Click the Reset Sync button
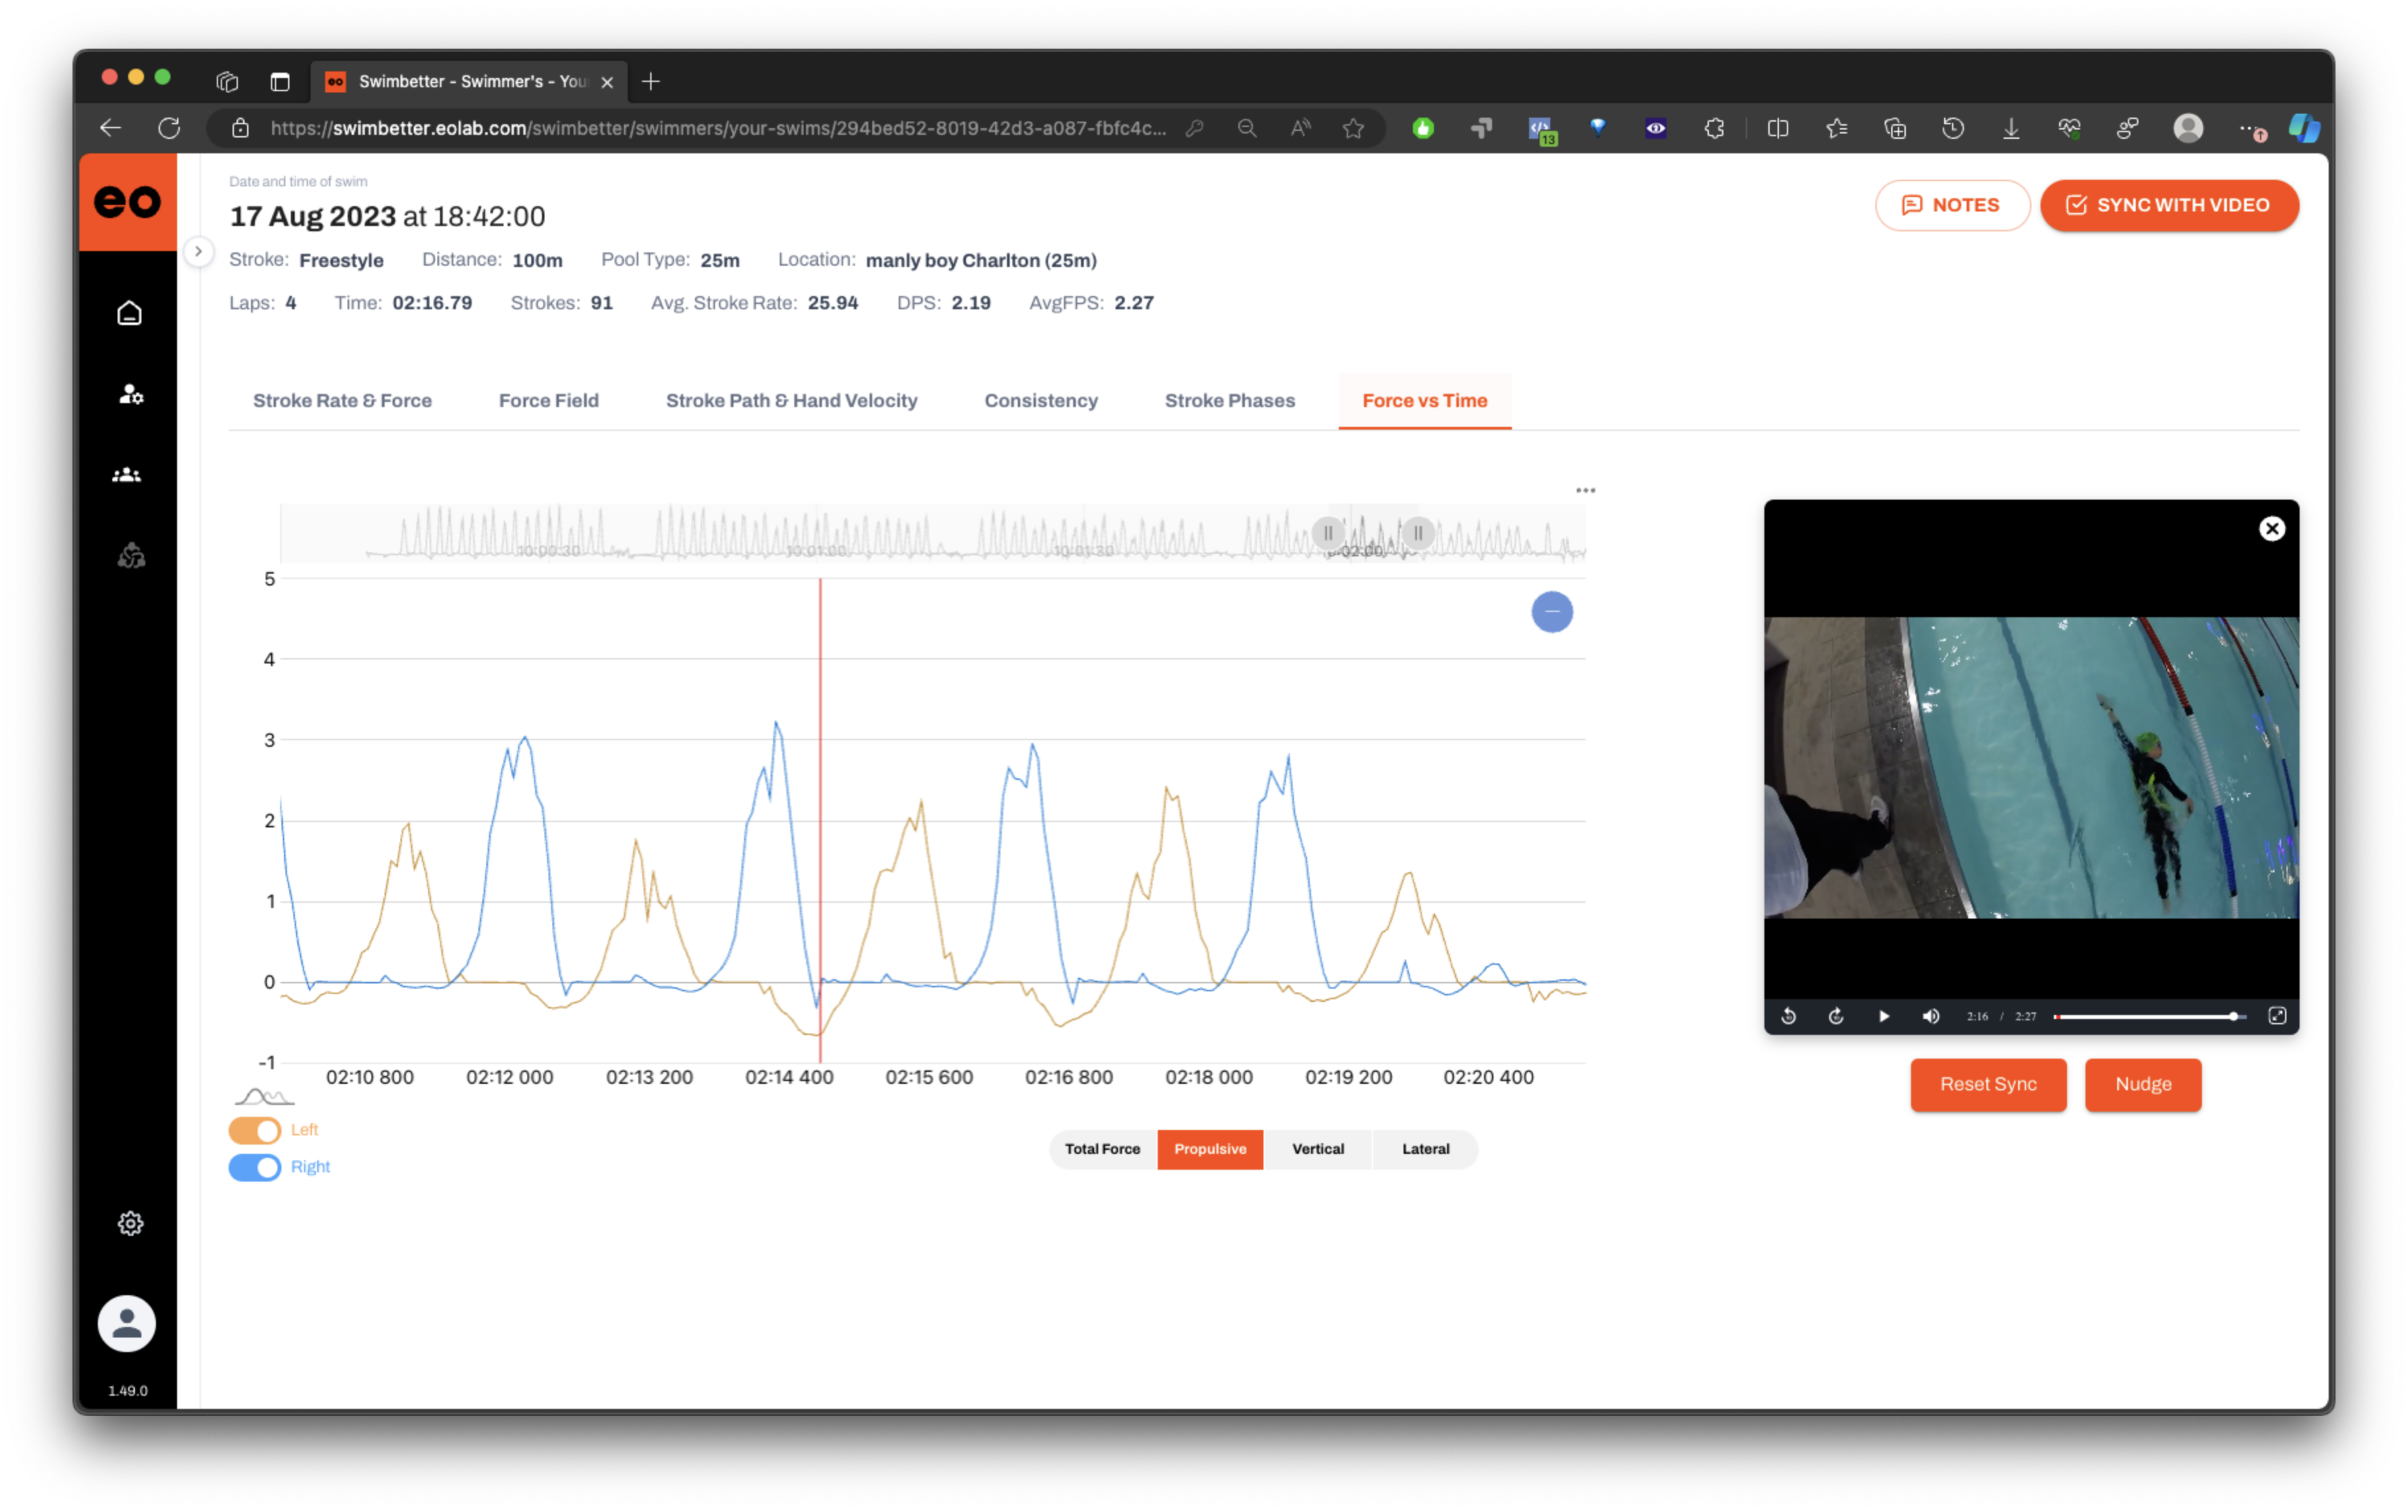This screenshot has height=1512, width=2408. pyautogui.click(x=1988, y=1084)
